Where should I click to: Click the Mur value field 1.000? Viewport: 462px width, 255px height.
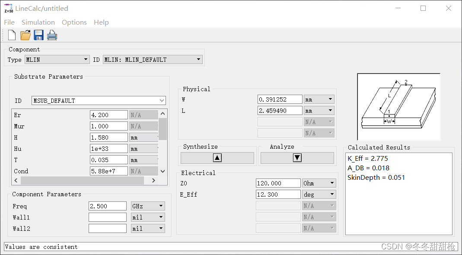(109, 126)
